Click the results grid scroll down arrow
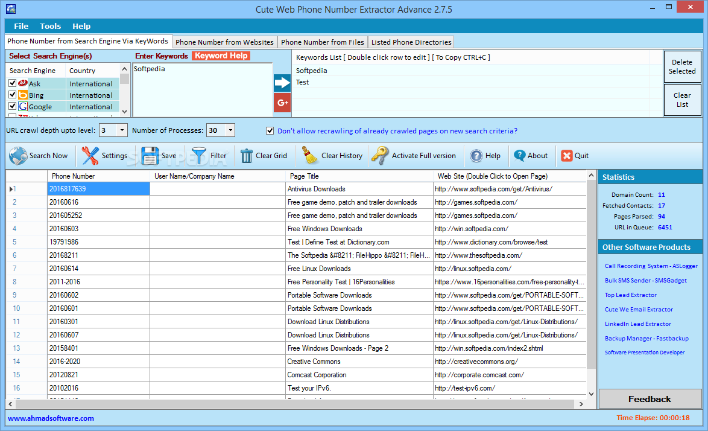Image resolution: width=708 pixels, height=431 pixels. (591, 394)
